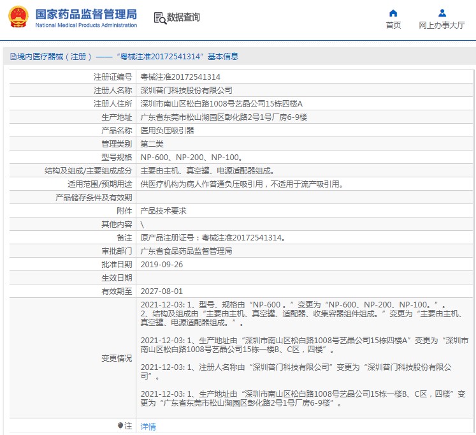Select the 数据查询 heading text
Viewport: 476px width, 435px height.
184,17
